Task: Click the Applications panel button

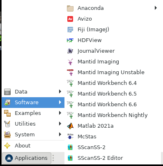Action: click(27, 158)
